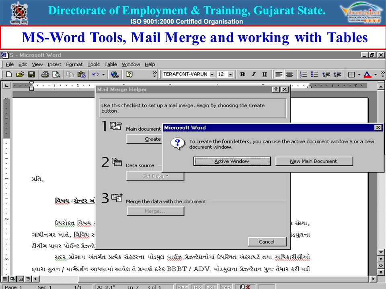Click horizontal scrollbar right arrow
Screen dimensions: 386x289
tap(374, 279)
